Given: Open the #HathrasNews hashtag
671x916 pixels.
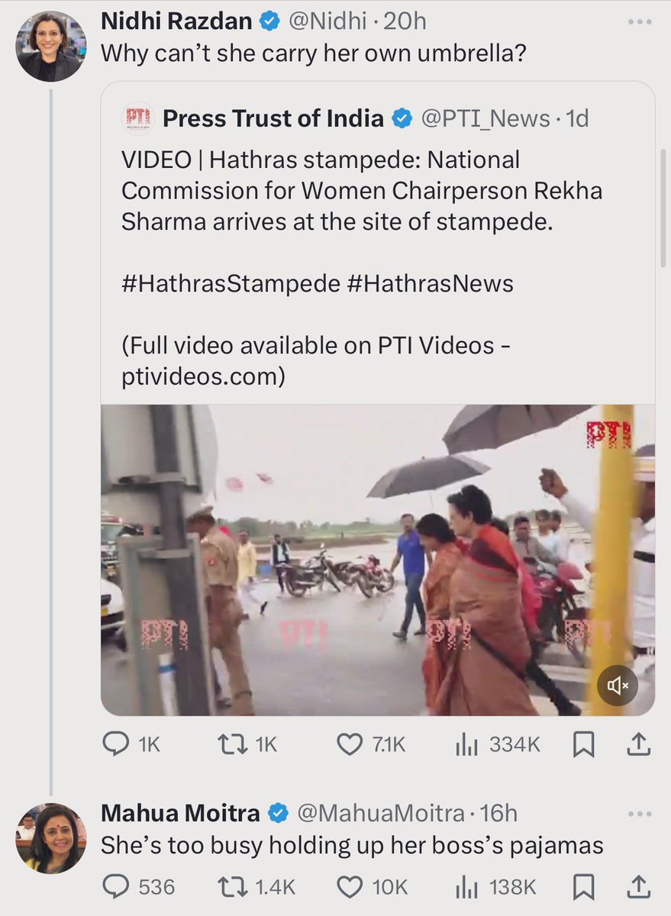Looking at the screenshot, I should click(431, 283).
